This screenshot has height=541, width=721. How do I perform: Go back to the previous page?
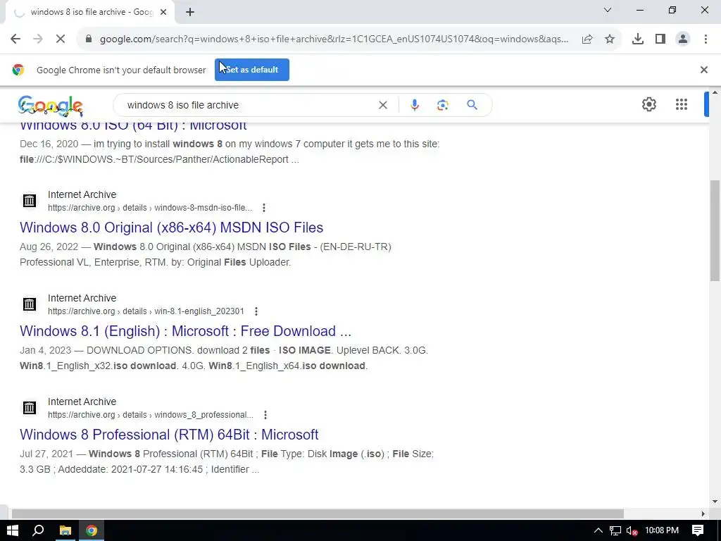pos(15,39)
